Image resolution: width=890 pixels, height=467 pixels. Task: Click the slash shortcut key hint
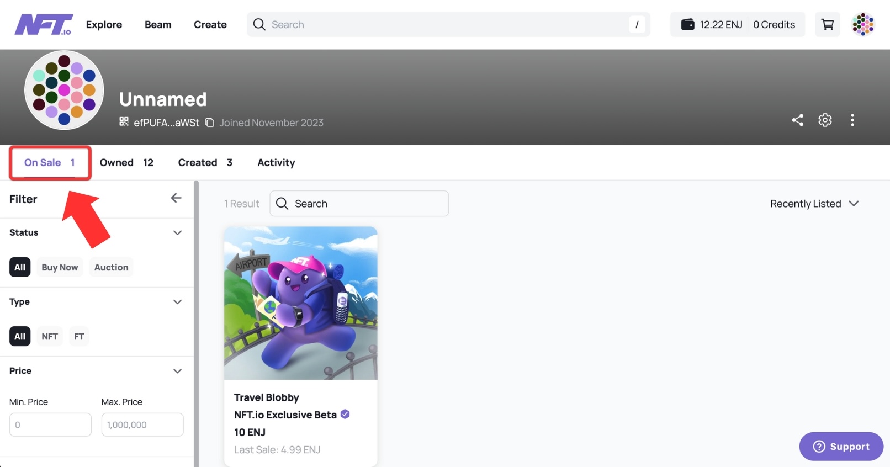pyautogui.click(x=637, y=24)
